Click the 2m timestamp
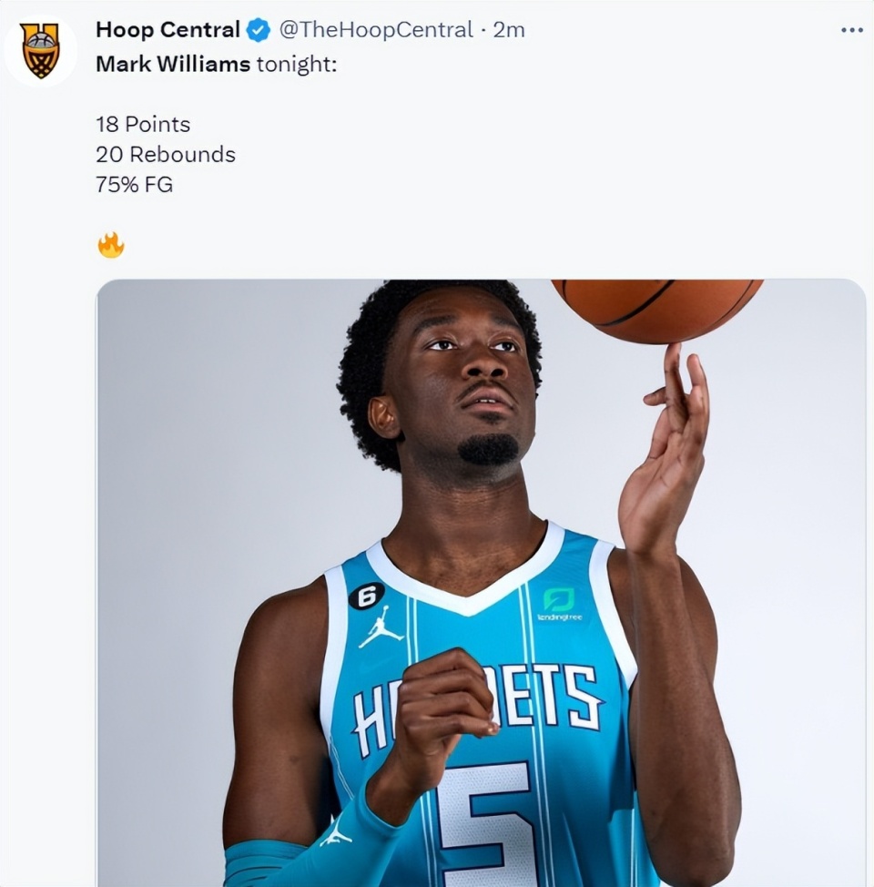874x887 pixels. coord(509,30)
